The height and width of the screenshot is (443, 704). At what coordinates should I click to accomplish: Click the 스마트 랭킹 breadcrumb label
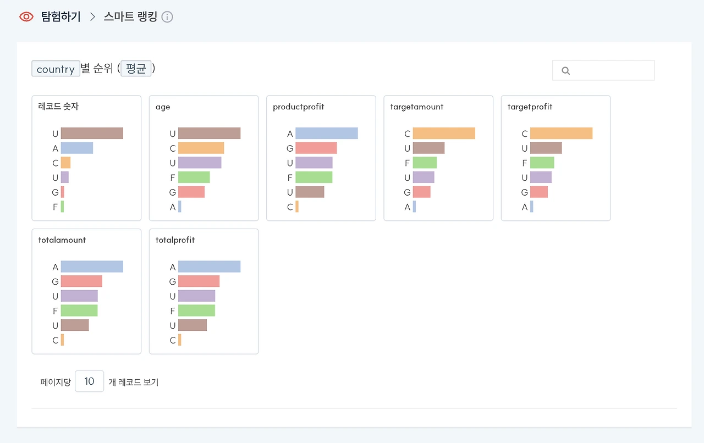click(130, 17)
